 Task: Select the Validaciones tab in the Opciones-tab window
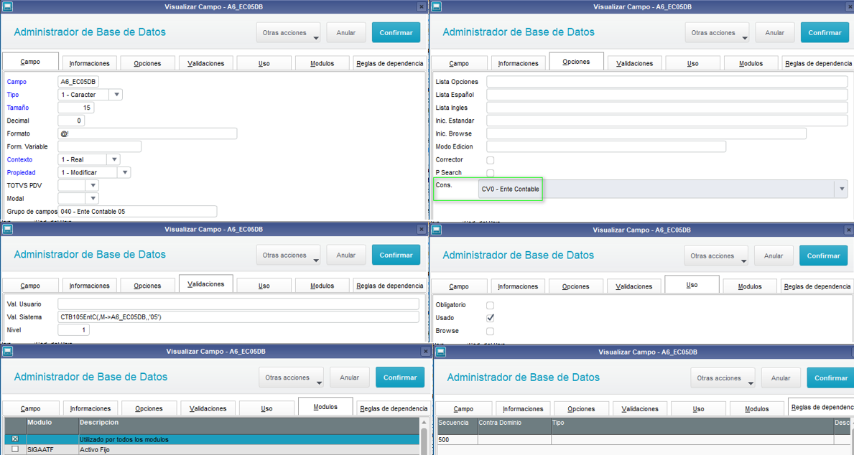pos(634,63)
